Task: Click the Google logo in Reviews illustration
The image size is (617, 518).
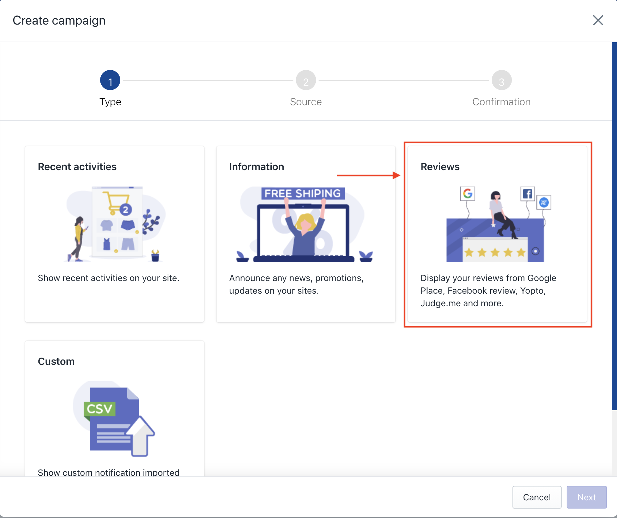Action: (x=467, y=193)
